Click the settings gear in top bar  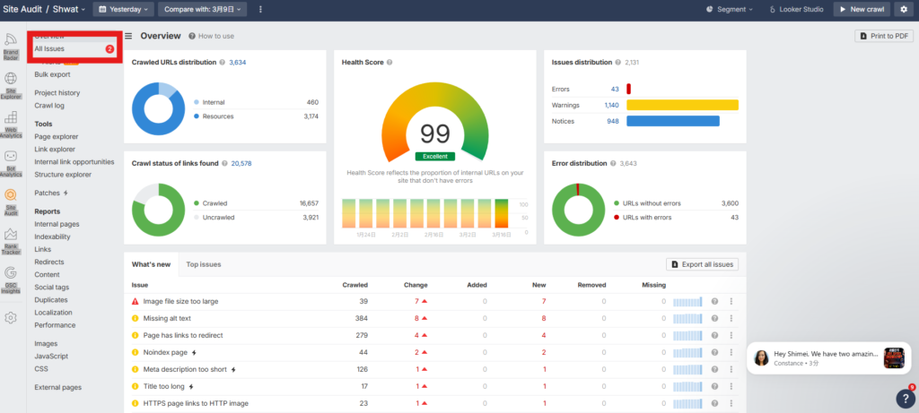pos(904,9)
